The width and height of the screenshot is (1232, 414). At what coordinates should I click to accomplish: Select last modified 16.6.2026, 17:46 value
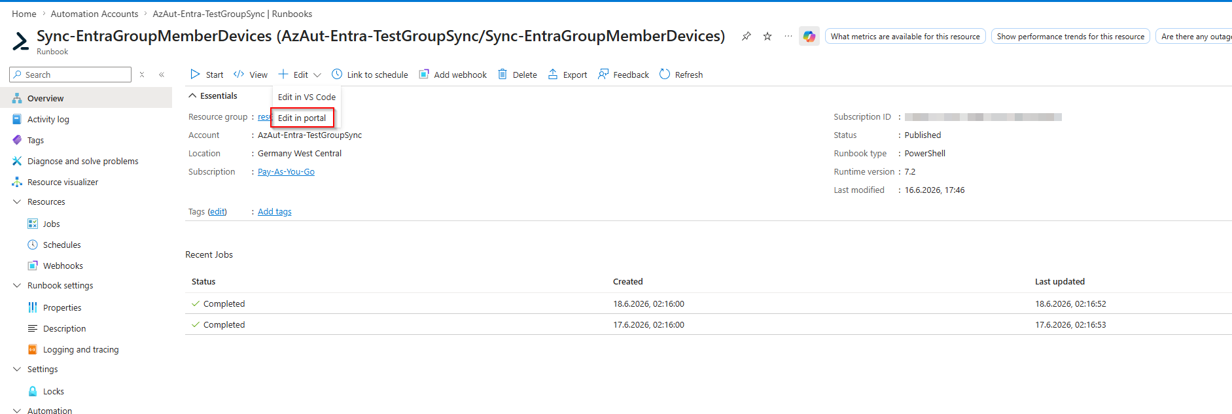click(x=934, y=190)
